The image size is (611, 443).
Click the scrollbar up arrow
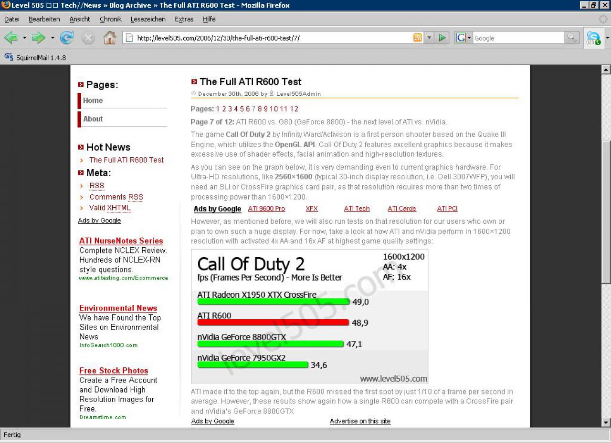[606, 70]
